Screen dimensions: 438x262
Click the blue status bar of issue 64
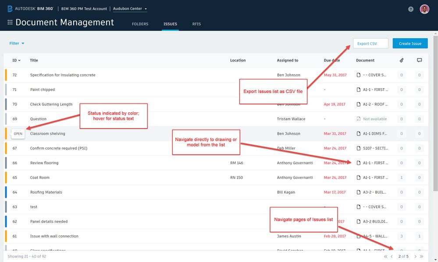[x=6, y=192]
